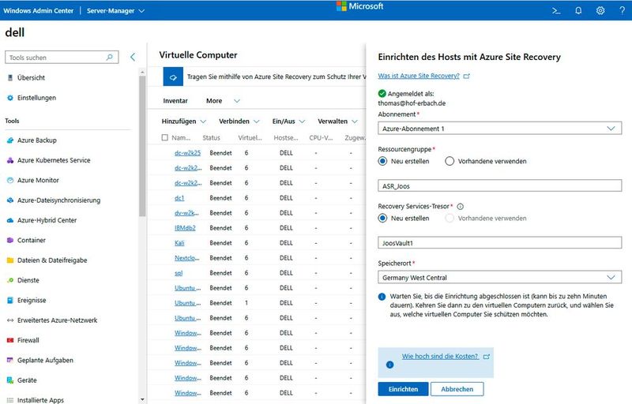
Task: Open virtual machine sql
Action: pos(179,273)
